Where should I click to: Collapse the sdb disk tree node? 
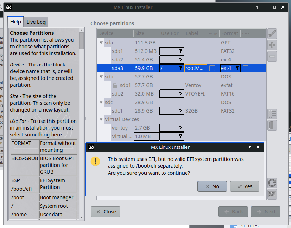pyautogui.click(x=101, y=76)
